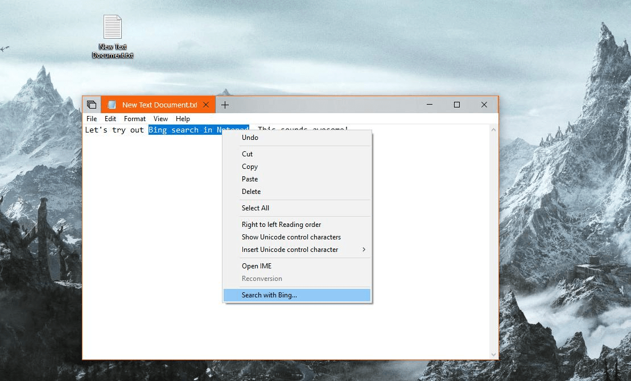
Task: Choose Open IME from the context menu
Action: pyautogui.click(x=297, y=266)
